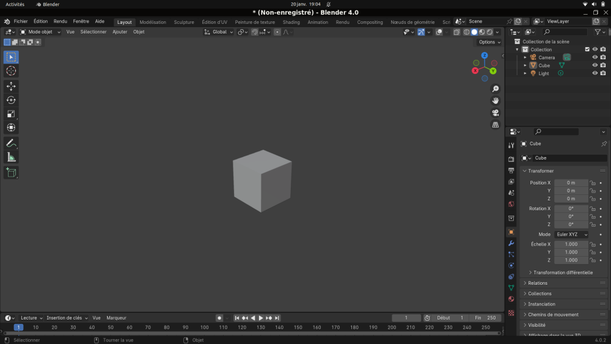Toggle visibility of the Light object
Viewport: 611px width, 344px height.
pos(595,73)
